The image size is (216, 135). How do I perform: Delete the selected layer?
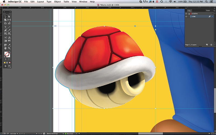[x=211, y=45]
